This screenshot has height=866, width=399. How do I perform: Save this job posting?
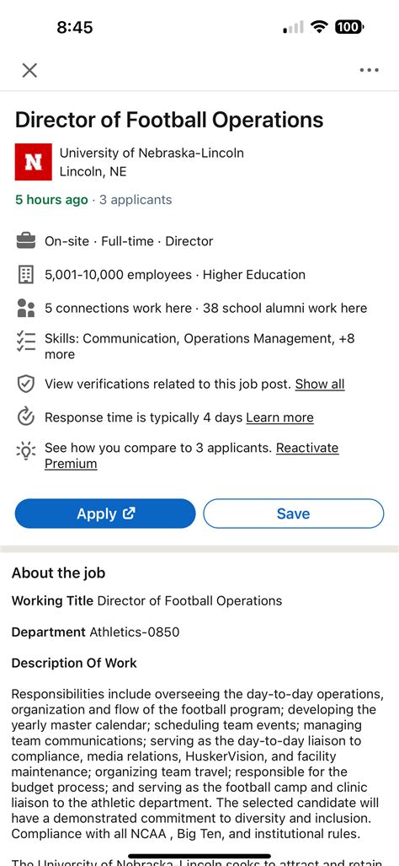tap(293, 514)
